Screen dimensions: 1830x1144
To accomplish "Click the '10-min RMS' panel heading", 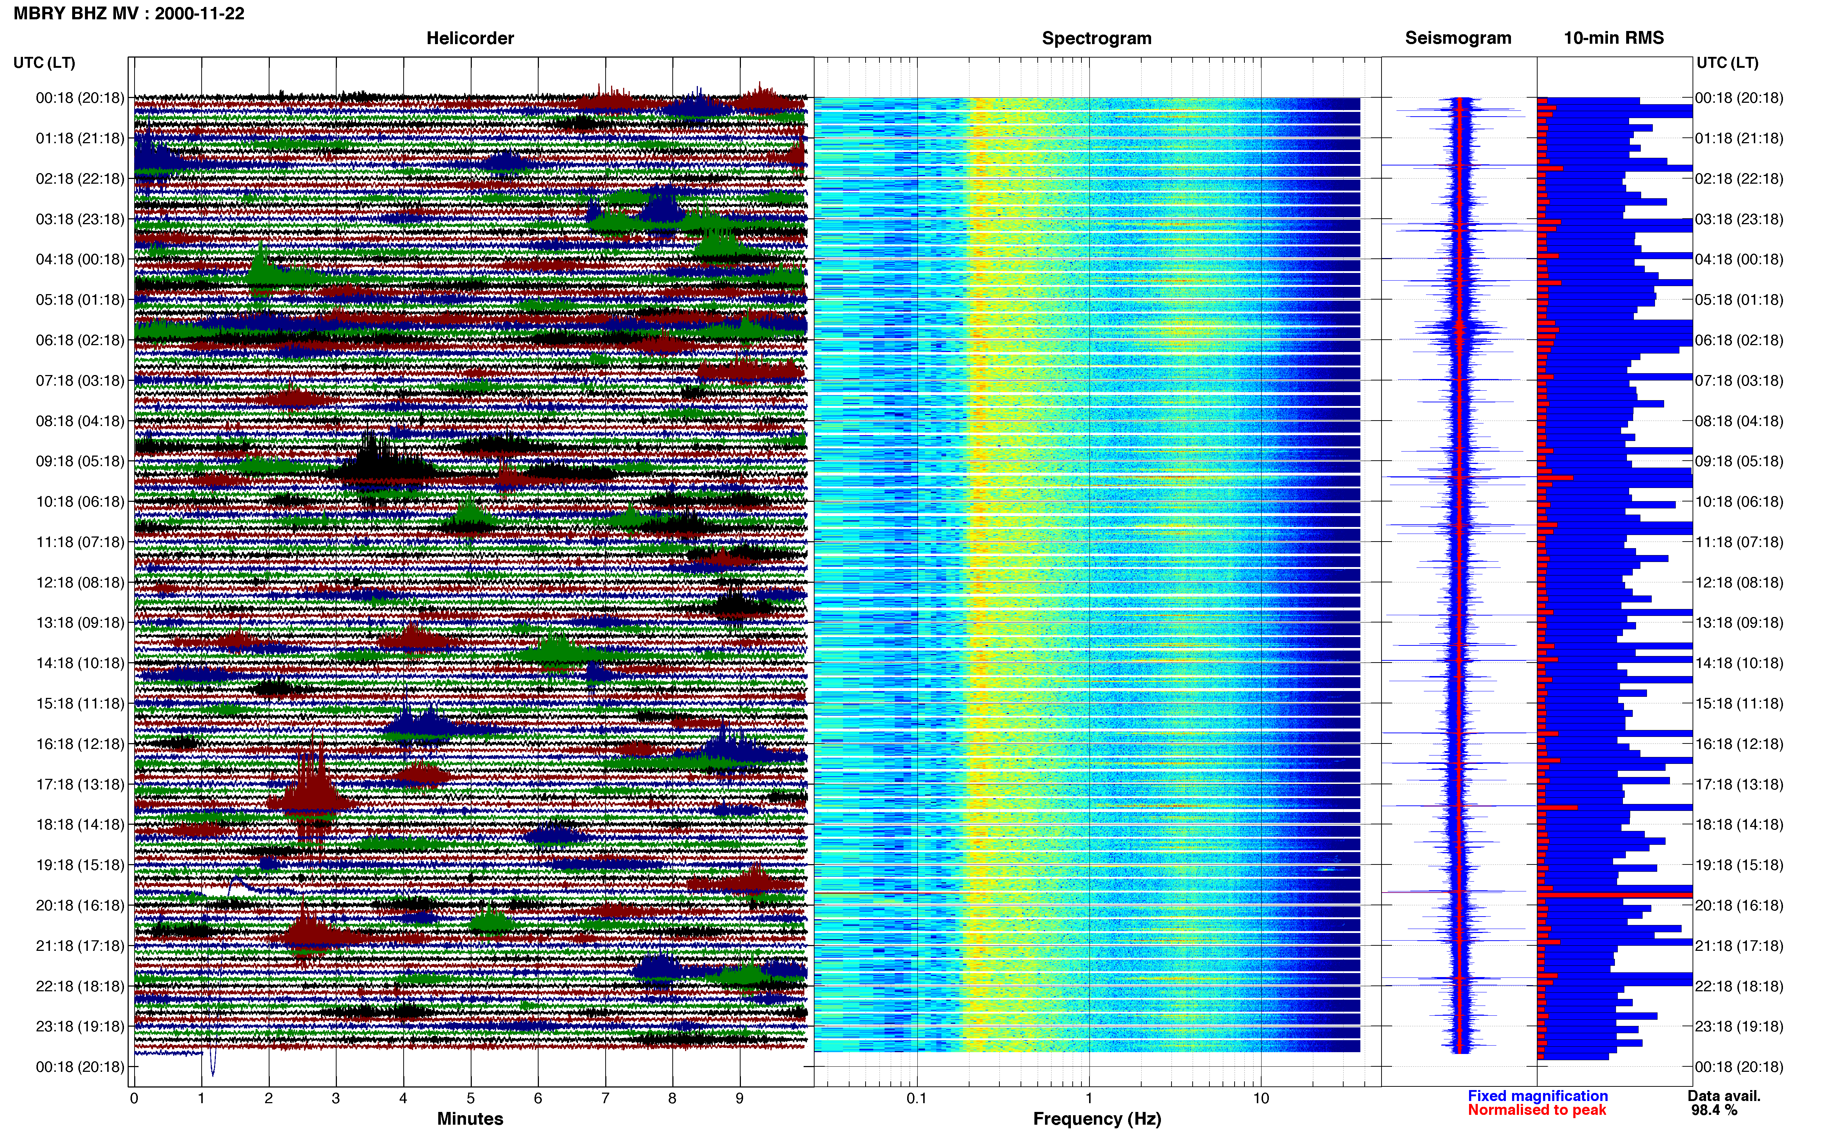I will (x=1613, y=38).
